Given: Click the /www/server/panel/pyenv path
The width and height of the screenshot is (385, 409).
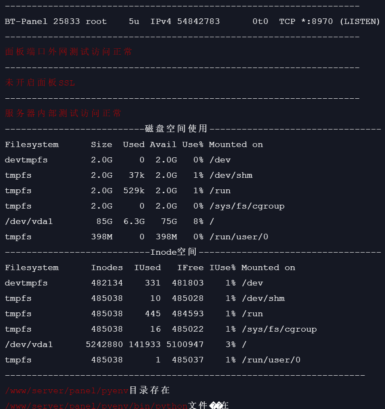Looking at the screenshot, I should (x=67, y=391).
